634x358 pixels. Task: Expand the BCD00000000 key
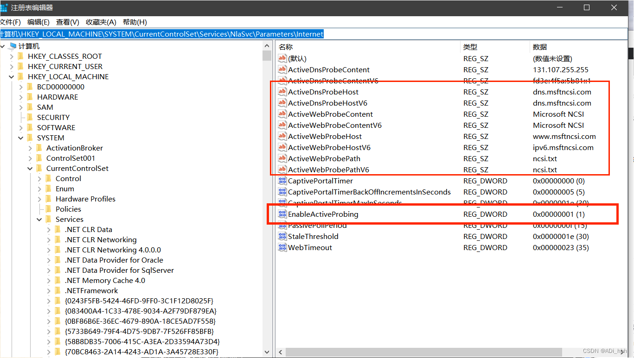point(21,87)
